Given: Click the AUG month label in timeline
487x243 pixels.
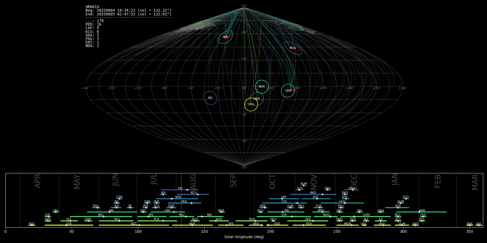Looking at the screenshot, I should (193, 182).
